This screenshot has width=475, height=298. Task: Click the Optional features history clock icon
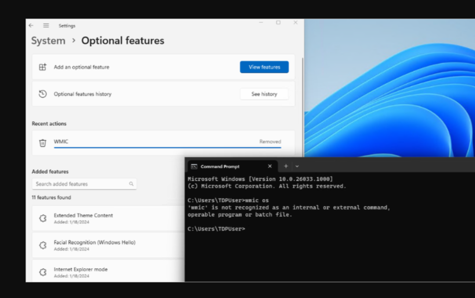tap(43, 94)
